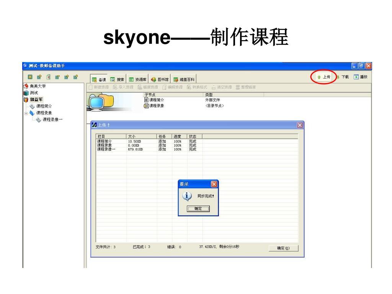Switch to the 备课 tab

click(x=99, y=80)
